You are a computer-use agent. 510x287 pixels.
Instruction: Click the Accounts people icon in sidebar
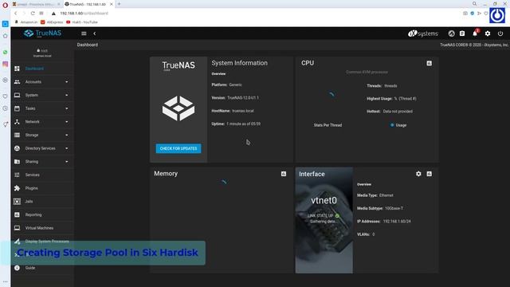(x=17, y=82)
